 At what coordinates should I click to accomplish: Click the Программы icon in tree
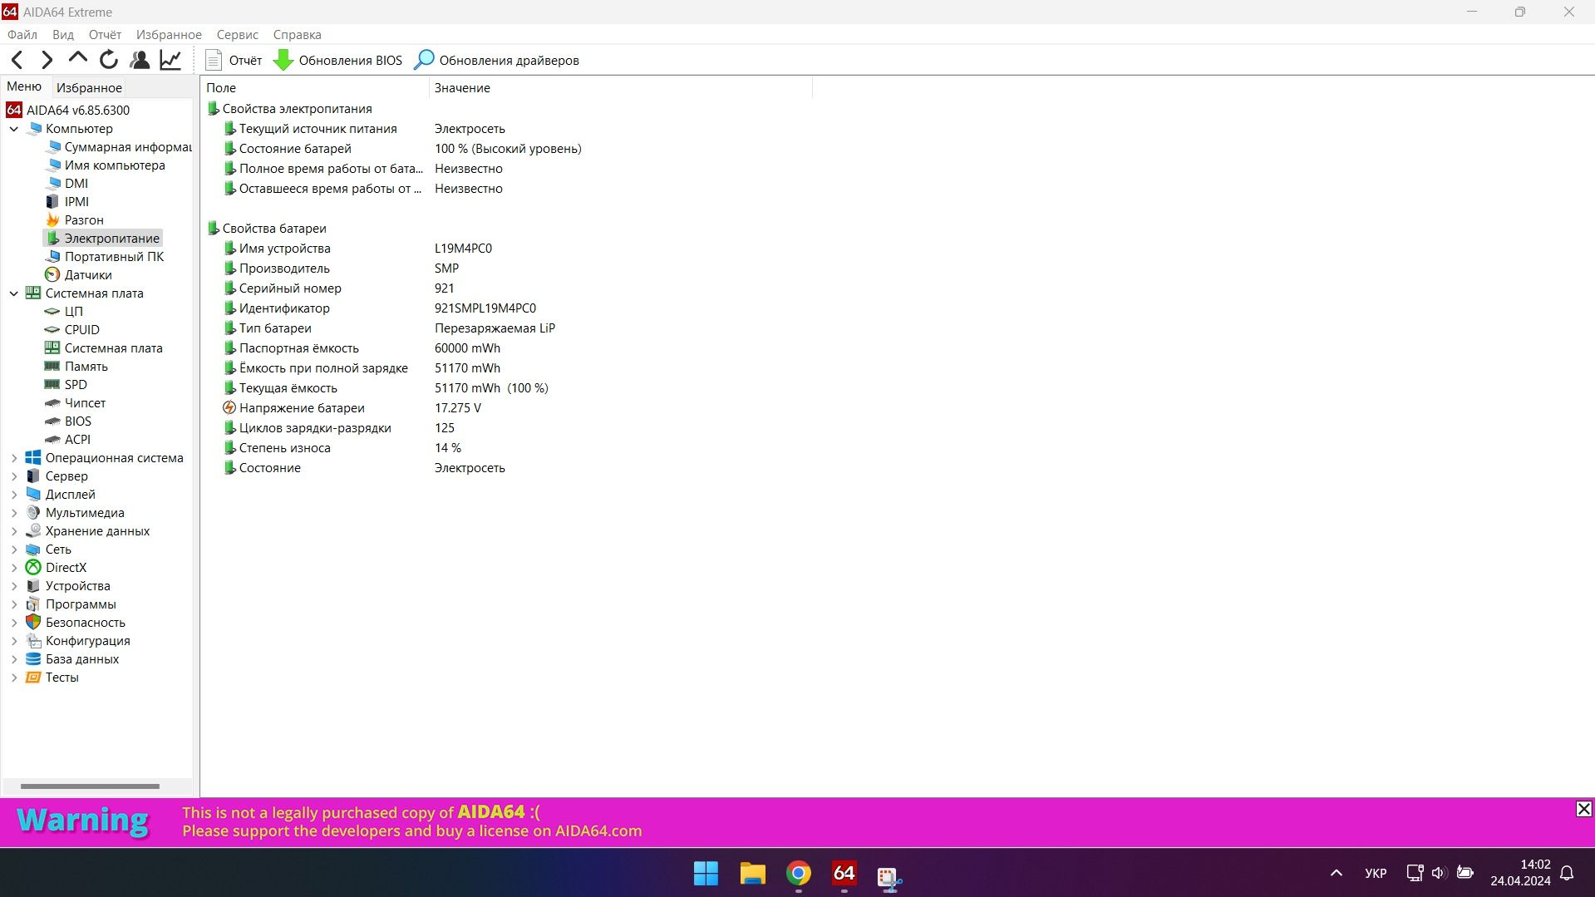point(33,604)
